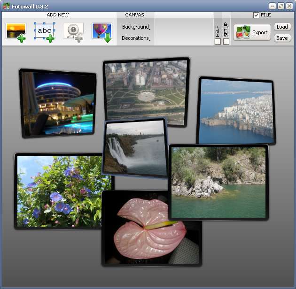Image resolution: width=296 pixels, height=289 pixels.
Task: Click the Export button
Action: click(x=252, y=32)
